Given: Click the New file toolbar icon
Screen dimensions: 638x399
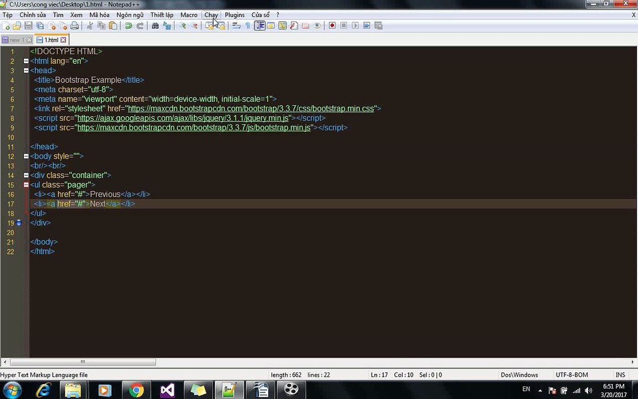Looking at the screenshot, I should pyautogui.click(x=6, y=25).
